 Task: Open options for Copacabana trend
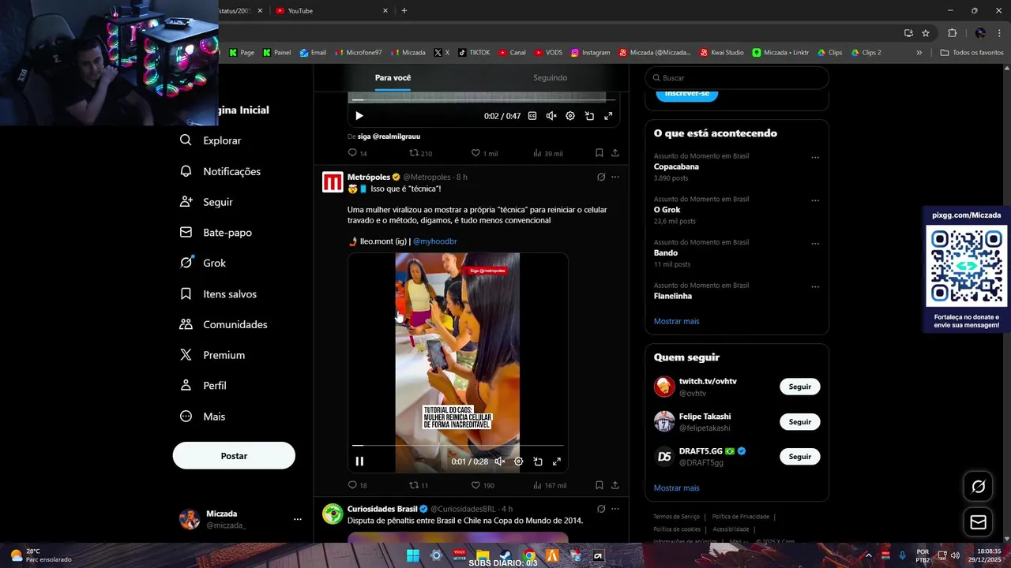tap(815, 157)
